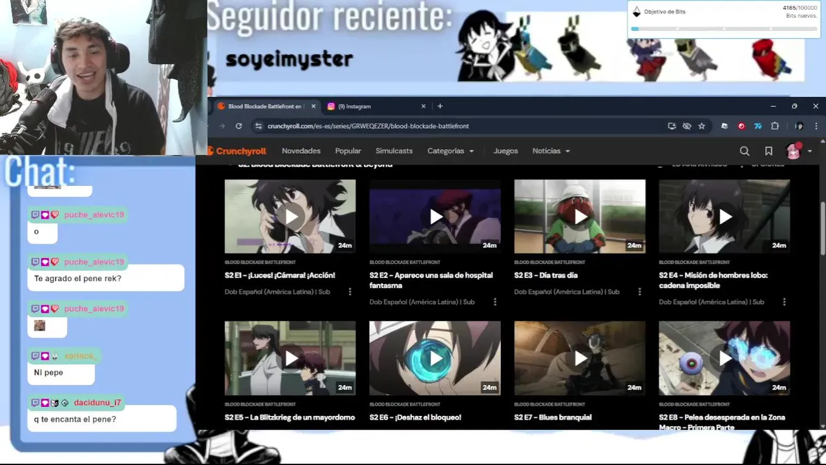Open the Novedades menu item
The width and height of the screenshot is (826, 465).
pyautogui.click(x=301, y=151)
